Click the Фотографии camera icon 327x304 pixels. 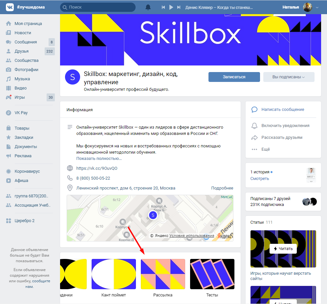(9, 69)
